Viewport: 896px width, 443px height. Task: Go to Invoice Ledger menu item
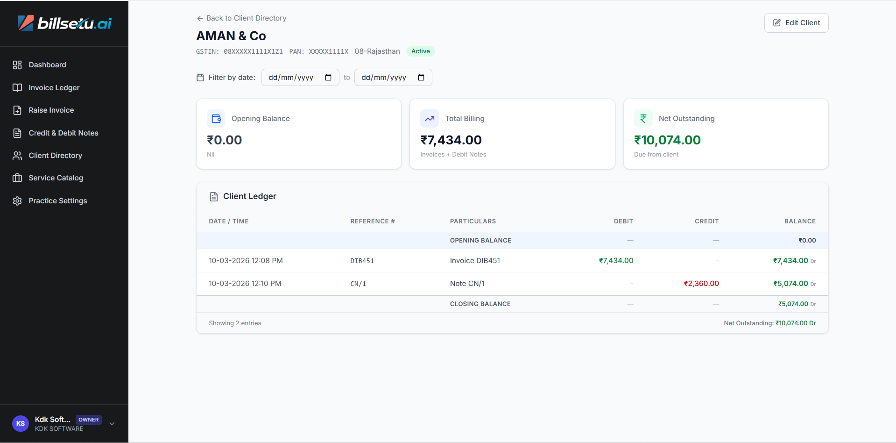pos(54,88)
